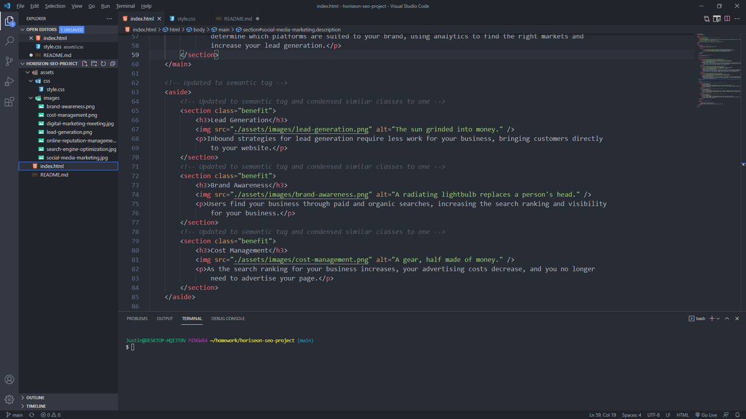Viewport: 746px width, 419px height.
Task: Change indentation via Spaces: 4
Action: click(x=631, y=415)
